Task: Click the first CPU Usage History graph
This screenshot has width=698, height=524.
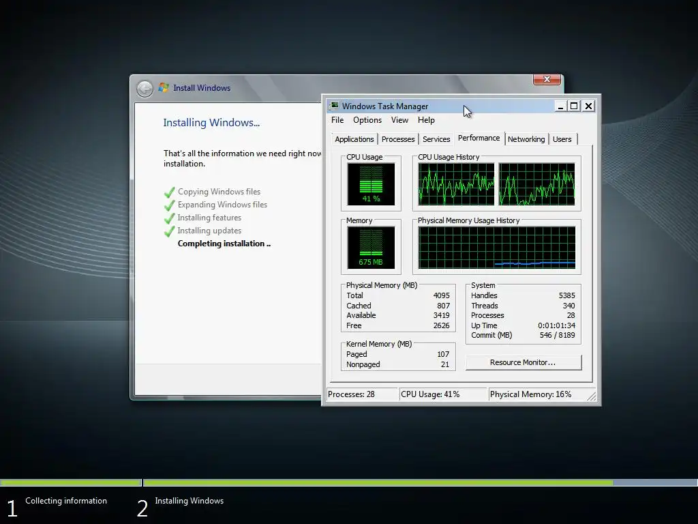Action: tap(456, 184)
